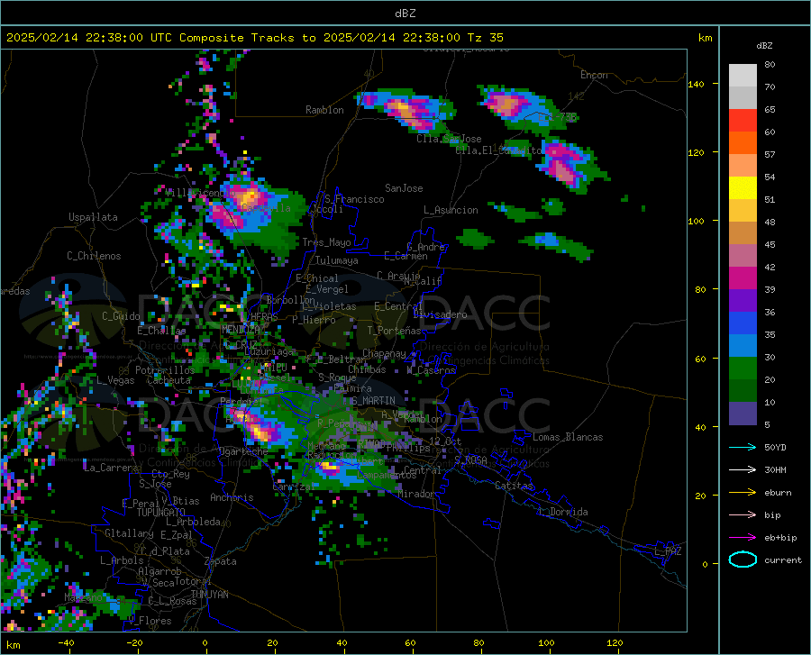Screen dimensions: 811x655
Task: Select the purple 36 dBZ legend color
Action: 743,301
